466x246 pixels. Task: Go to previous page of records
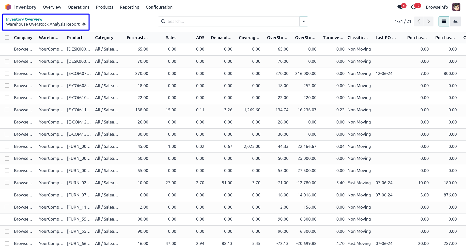pos(419,21)
